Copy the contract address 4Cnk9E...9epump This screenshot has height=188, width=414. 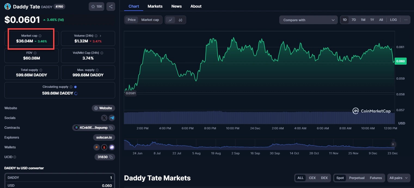(111, 128)
